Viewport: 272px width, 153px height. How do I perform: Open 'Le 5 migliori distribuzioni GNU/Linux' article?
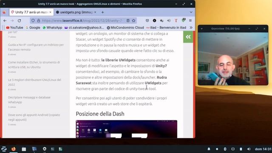pyautogui.click(x=34, y=82)
